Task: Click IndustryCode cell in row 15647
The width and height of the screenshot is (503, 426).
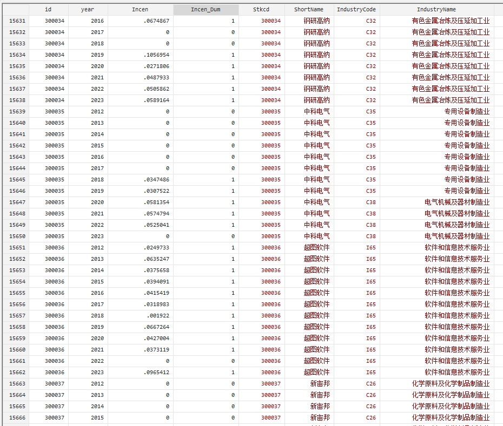Action: 371,202
